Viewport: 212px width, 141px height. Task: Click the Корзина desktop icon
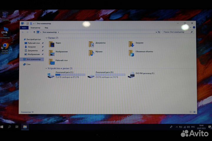pyautogui.click(x=5, y=16)
